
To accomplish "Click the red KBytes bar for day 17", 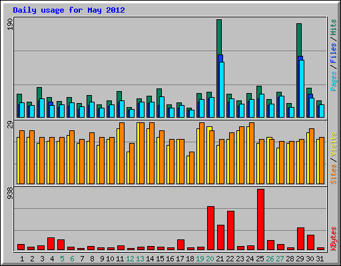I will [180, 245].
